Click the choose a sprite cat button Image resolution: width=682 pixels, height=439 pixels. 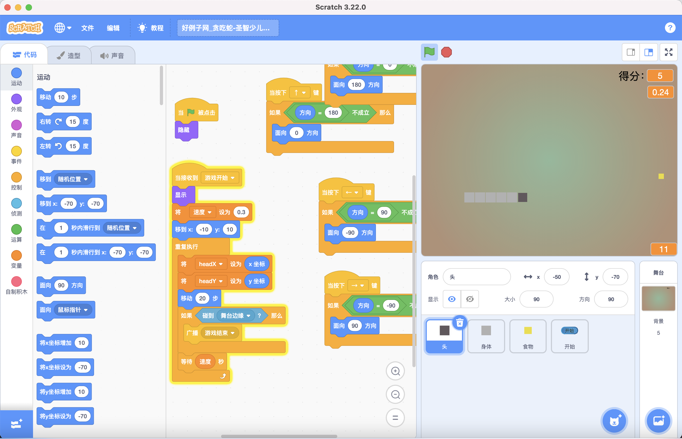pos(614,421)
